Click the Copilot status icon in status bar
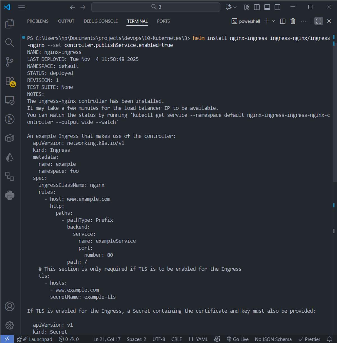Image resolution: width=337 pixels, height=343 pixels. (217, 339)
